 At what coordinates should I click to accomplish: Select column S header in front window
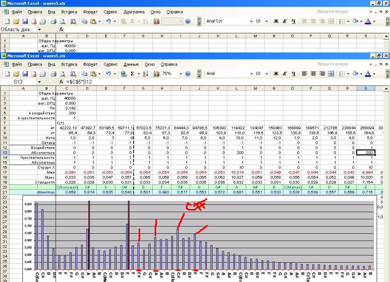pyautogui.click(x=366, y=89)
